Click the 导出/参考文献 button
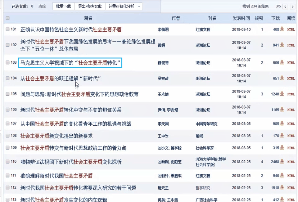298x202 pixels. point(90,7)
